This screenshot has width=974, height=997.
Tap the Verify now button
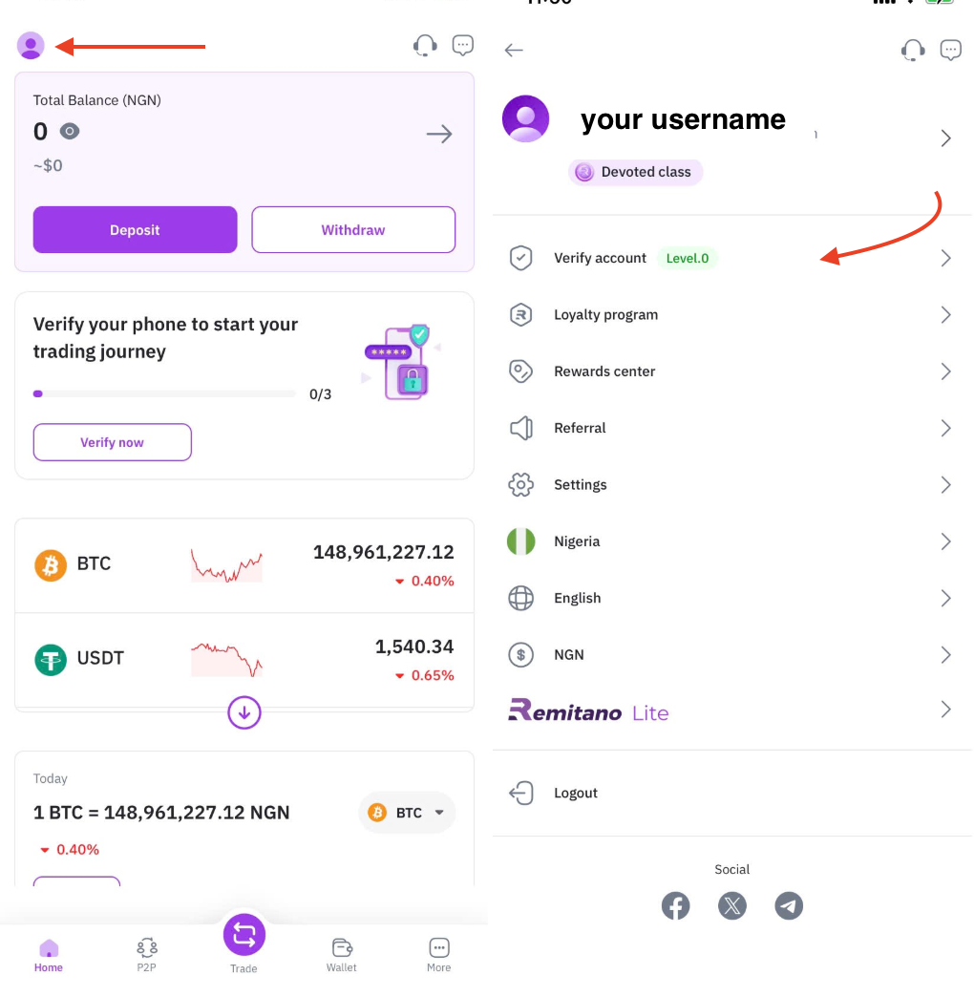pyautogui.click(x=113, y=442)
